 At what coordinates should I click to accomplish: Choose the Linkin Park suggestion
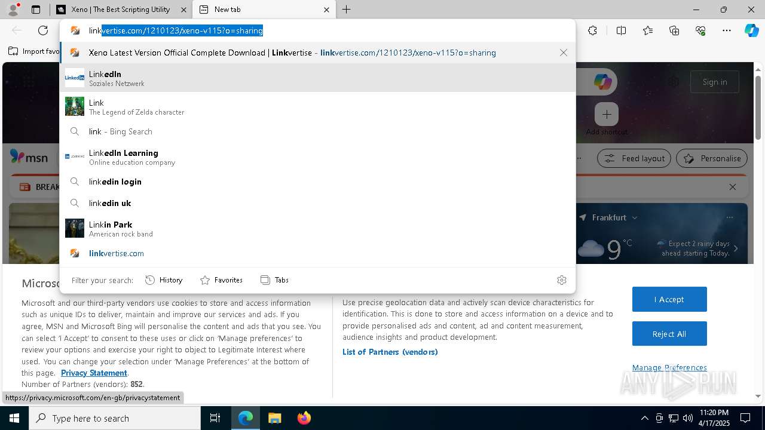(317, 229)
